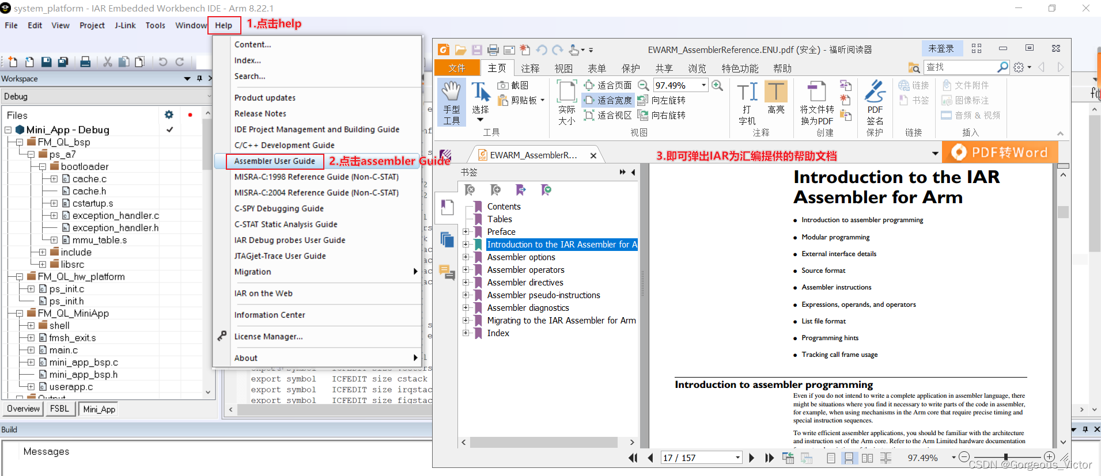The width and height of the screenshot is (1101, 476).
Task: Pin the Workspace panel with pushpin
Action: coord(199,78)
